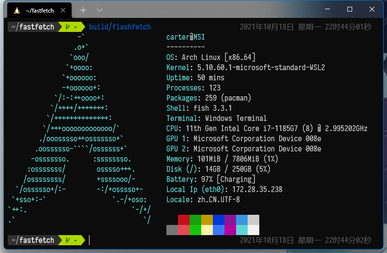The width and height of the screenshot is (387, 253).
Task: Click the CPU i7-1185G7 line
Action: (267, 128)
